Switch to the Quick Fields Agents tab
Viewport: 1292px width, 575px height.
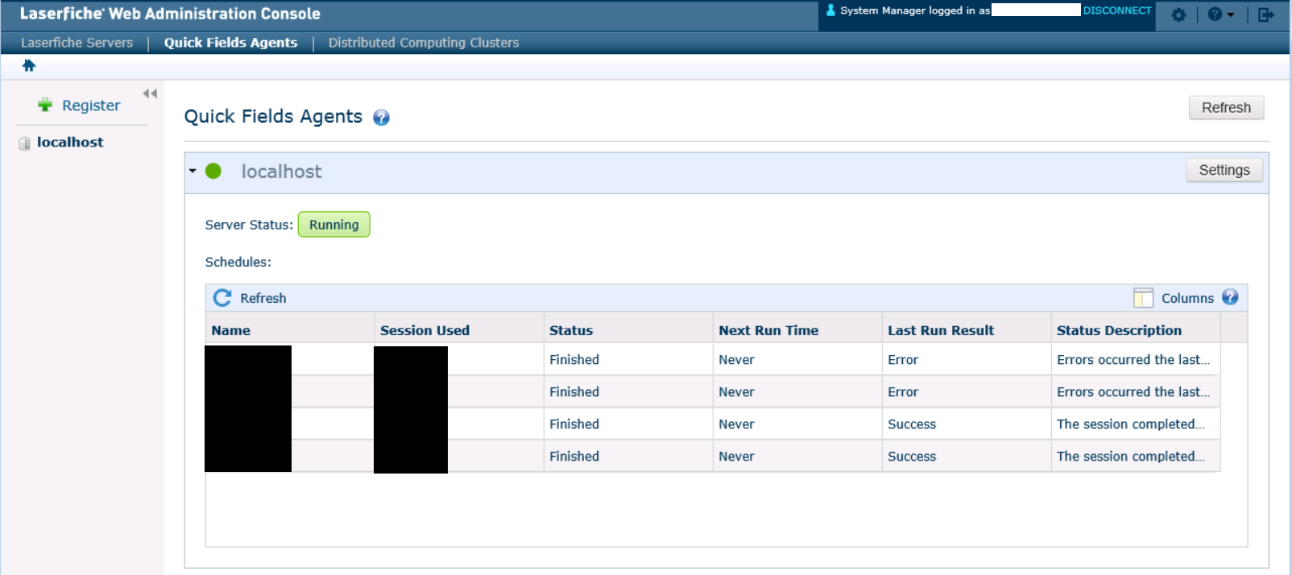pos(230,43)
